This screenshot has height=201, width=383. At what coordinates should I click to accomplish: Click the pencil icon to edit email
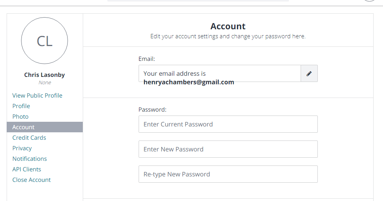[x=309, y=73]
